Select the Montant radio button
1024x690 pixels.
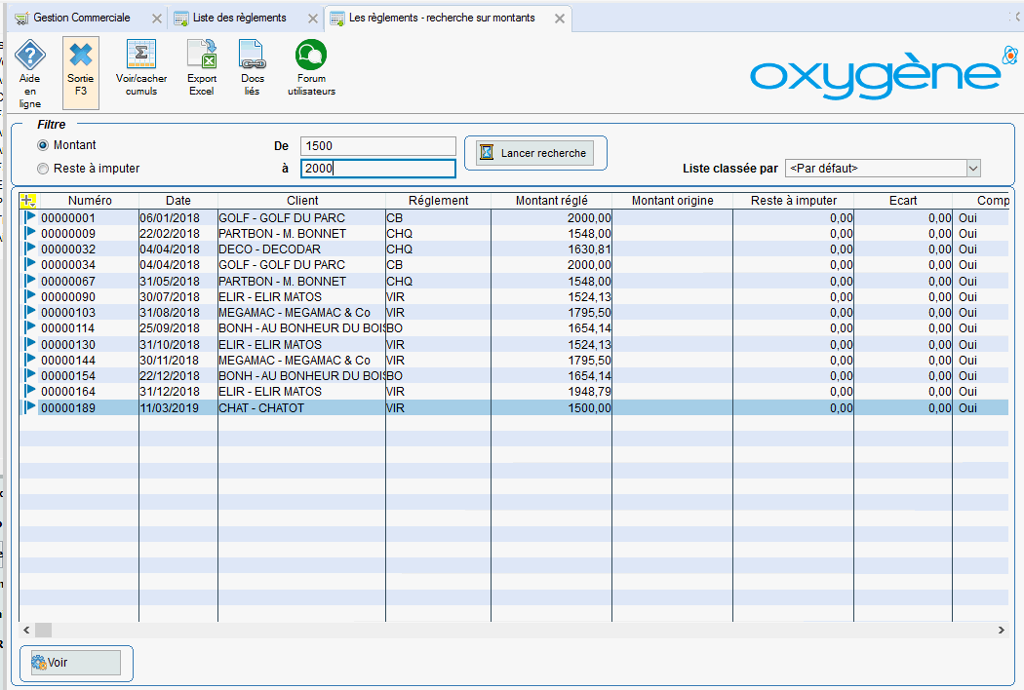click(43, 145)
